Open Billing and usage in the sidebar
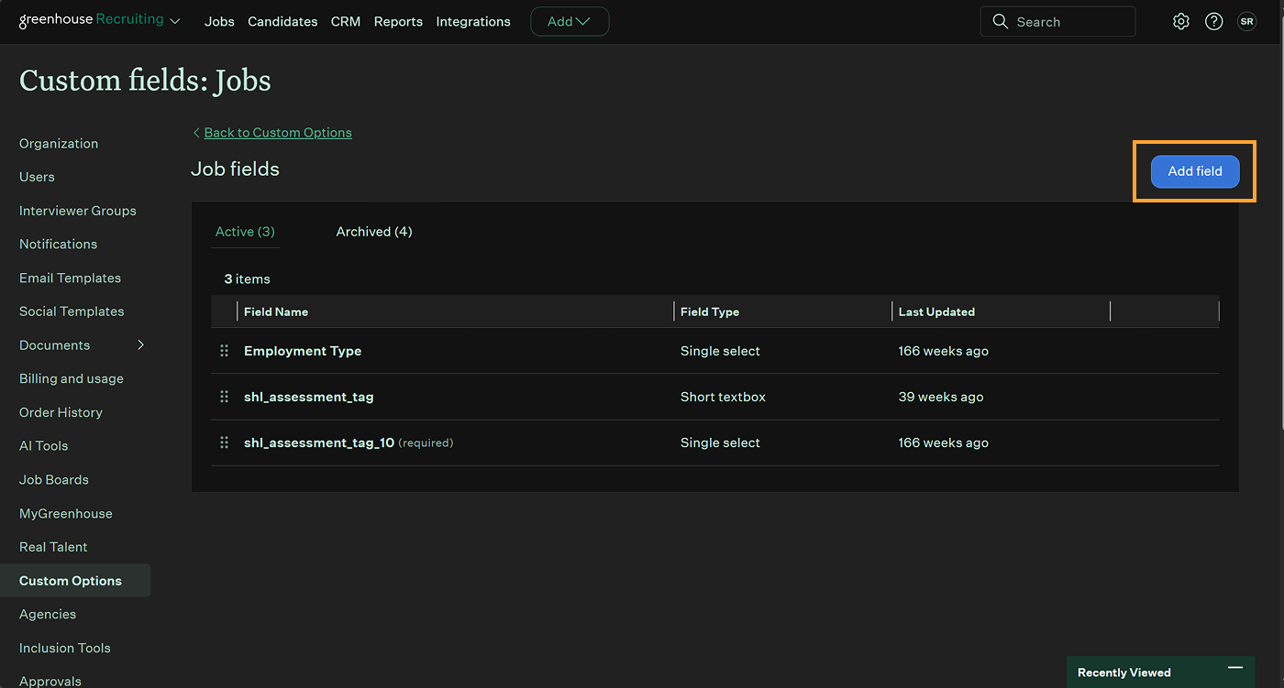The width and height of the screenshot is (1284, 688). pyautogui.click(x=72, y=378)
